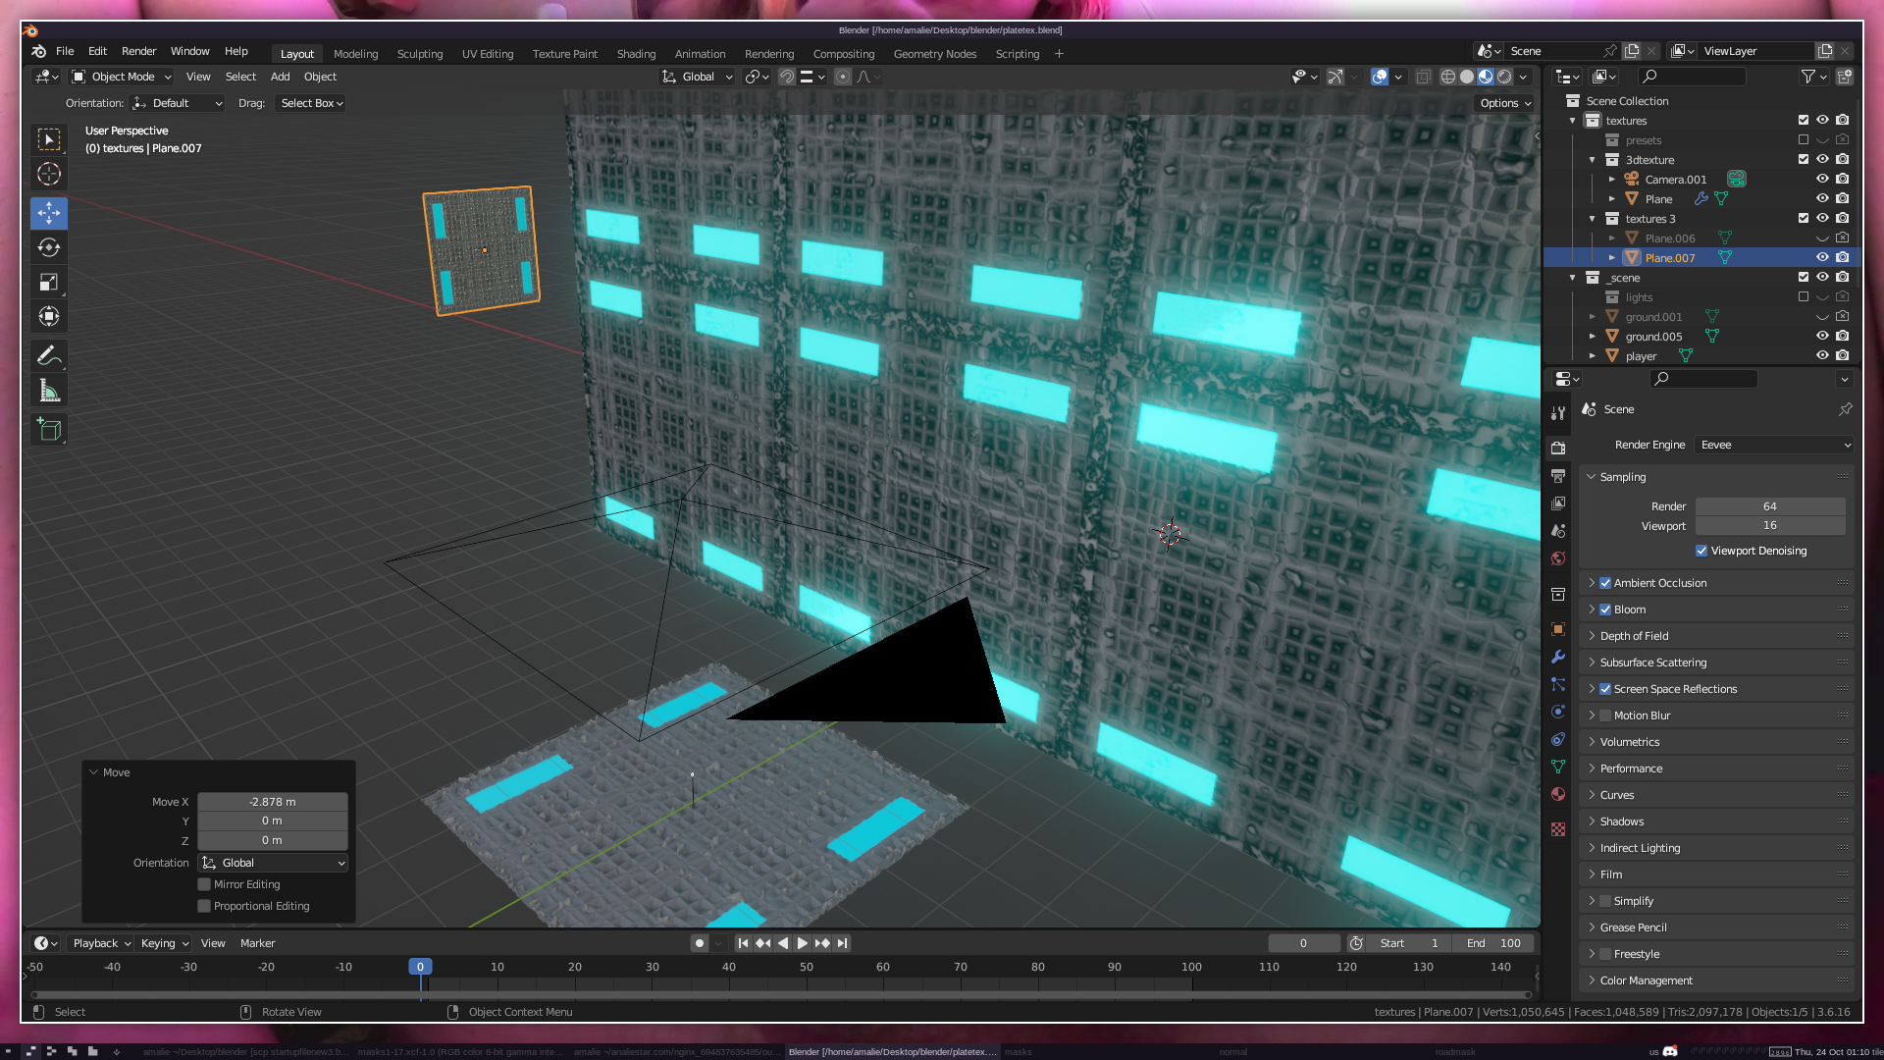Disable the Bloom checkbox
The width and height of the screenshot is (1884, 1060).
point(1605,609)
